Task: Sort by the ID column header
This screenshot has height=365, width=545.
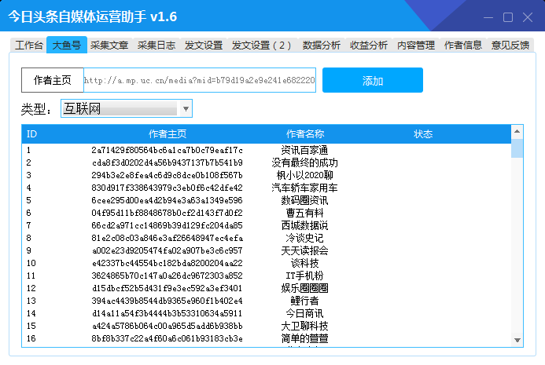Action: [x=32, y=133]
